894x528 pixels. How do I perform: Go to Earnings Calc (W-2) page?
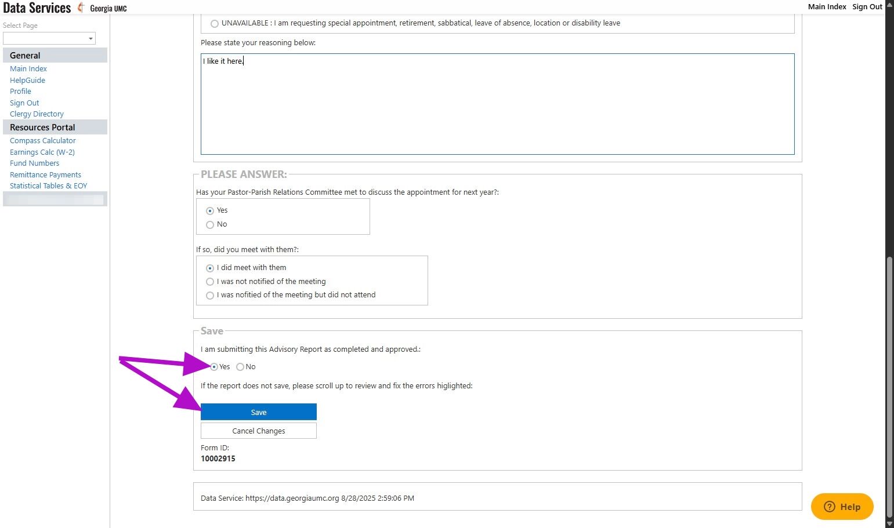click(x=42, y=152)
